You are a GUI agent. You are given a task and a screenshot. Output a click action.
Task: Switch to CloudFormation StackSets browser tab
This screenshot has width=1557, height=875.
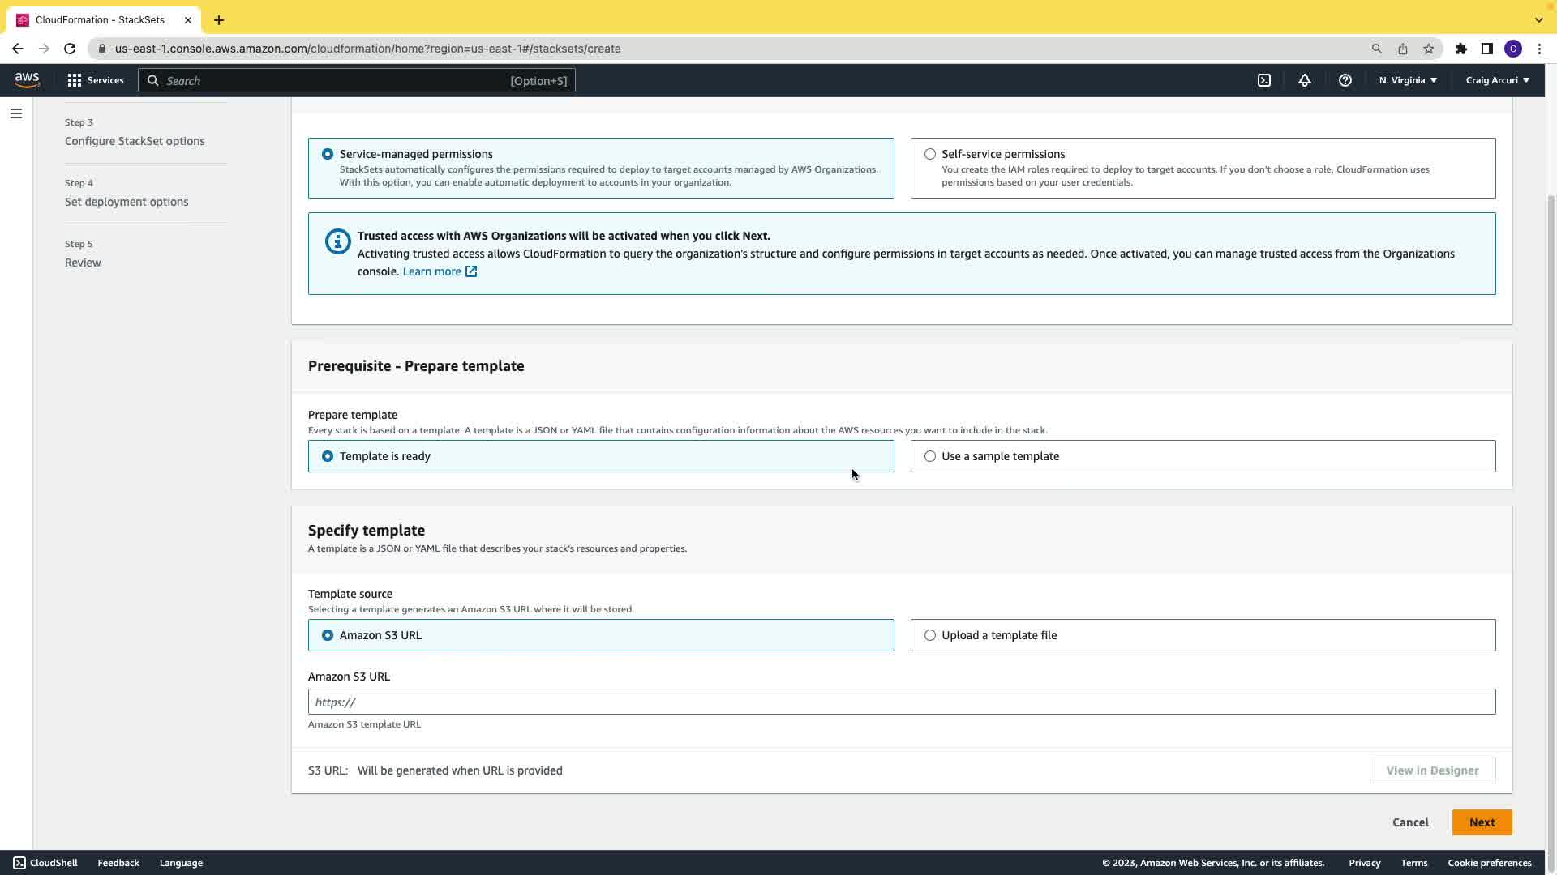(x=100, y=19)
